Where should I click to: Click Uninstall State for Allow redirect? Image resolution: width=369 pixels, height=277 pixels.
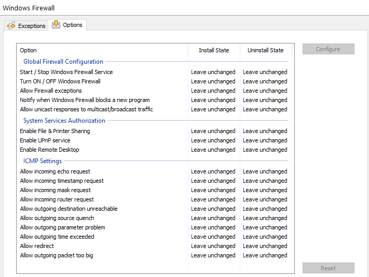click(265, 246)
